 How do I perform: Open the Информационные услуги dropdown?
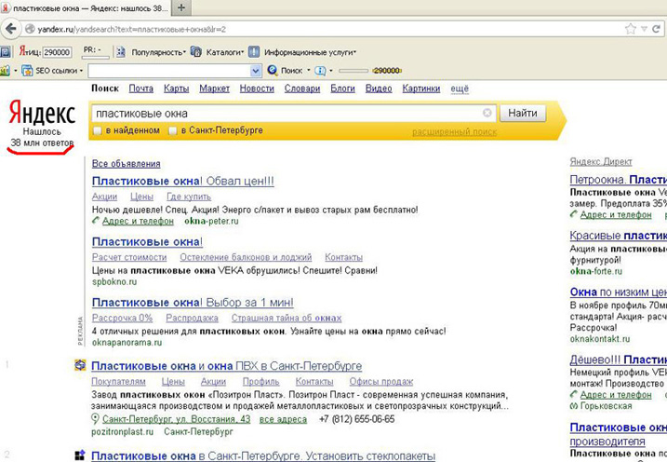pyautogui.click(x=354, y=52)
